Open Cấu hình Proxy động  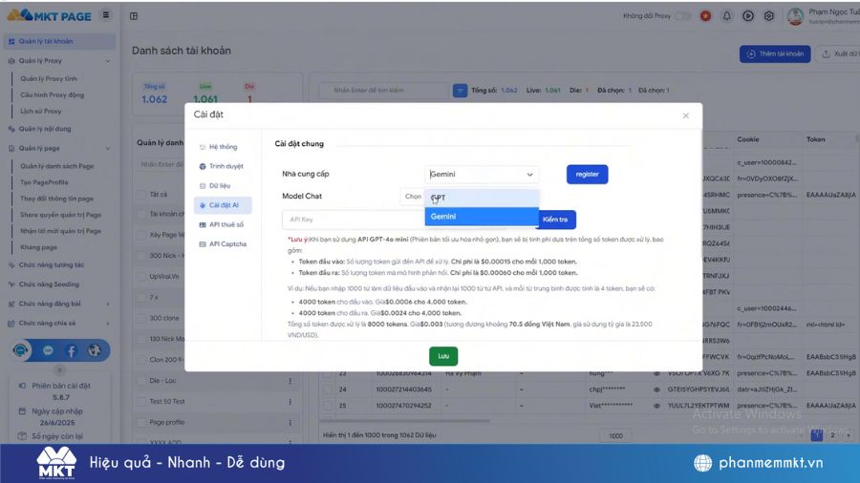(53, 94)
